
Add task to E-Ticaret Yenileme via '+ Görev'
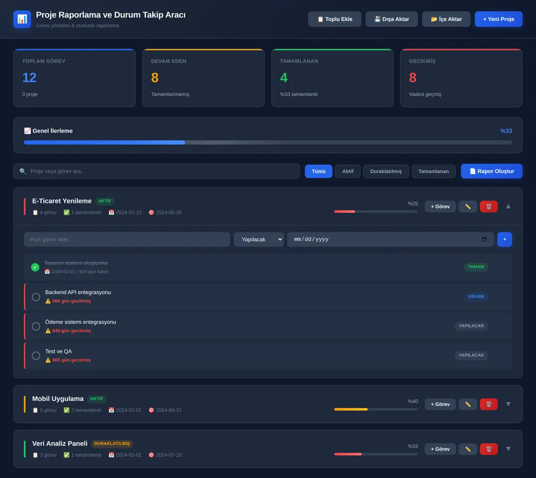(x=440, y=206)
